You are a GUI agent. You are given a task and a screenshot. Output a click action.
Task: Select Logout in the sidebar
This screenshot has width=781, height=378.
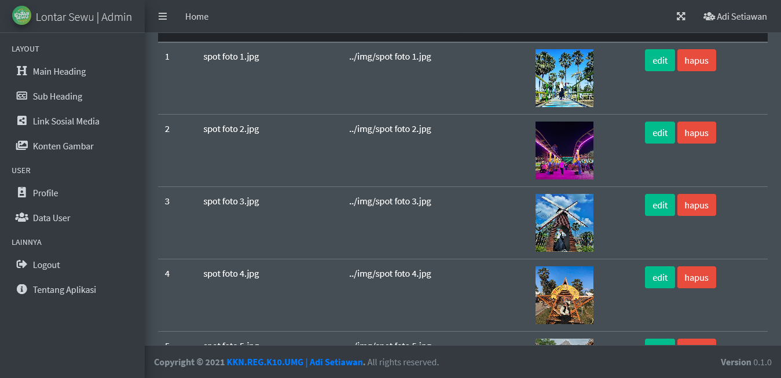click(x=72, y=265)
